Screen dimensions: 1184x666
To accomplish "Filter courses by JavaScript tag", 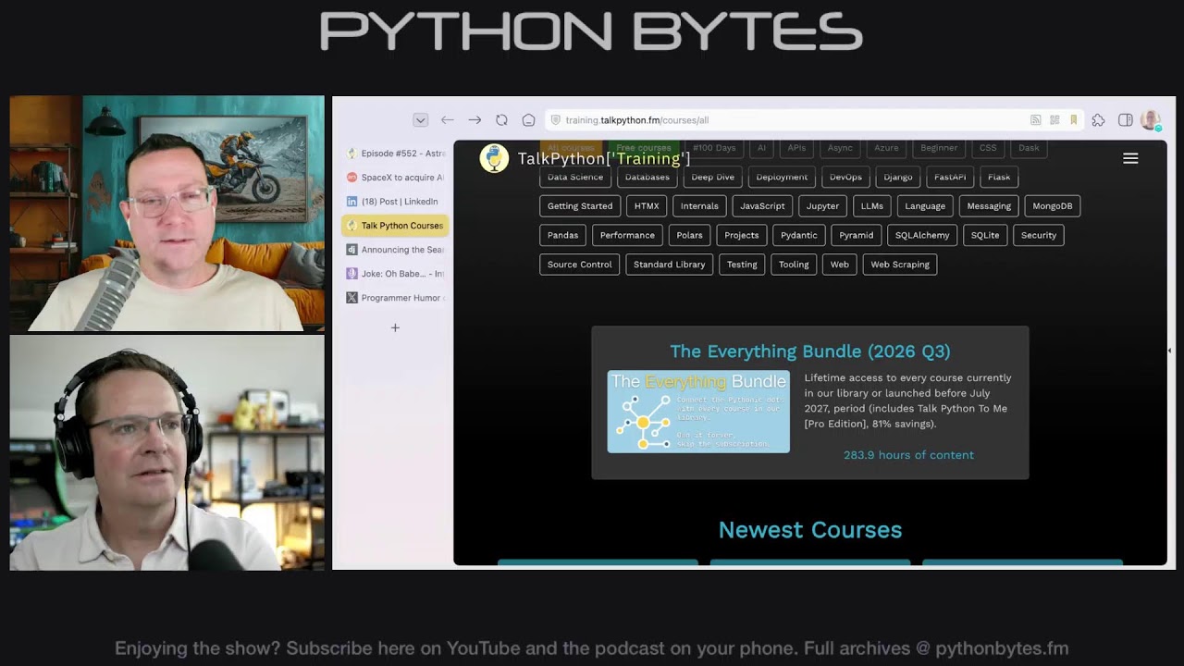I will tap(762, 206).
